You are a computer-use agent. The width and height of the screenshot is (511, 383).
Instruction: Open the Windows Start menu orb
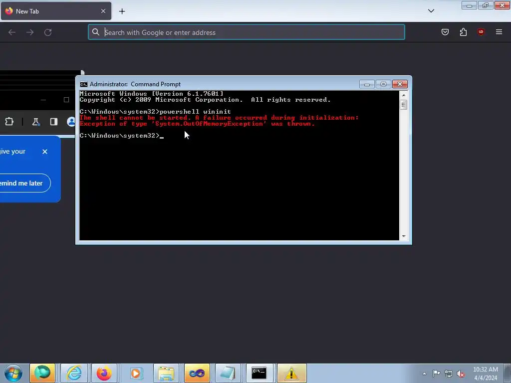13,373
